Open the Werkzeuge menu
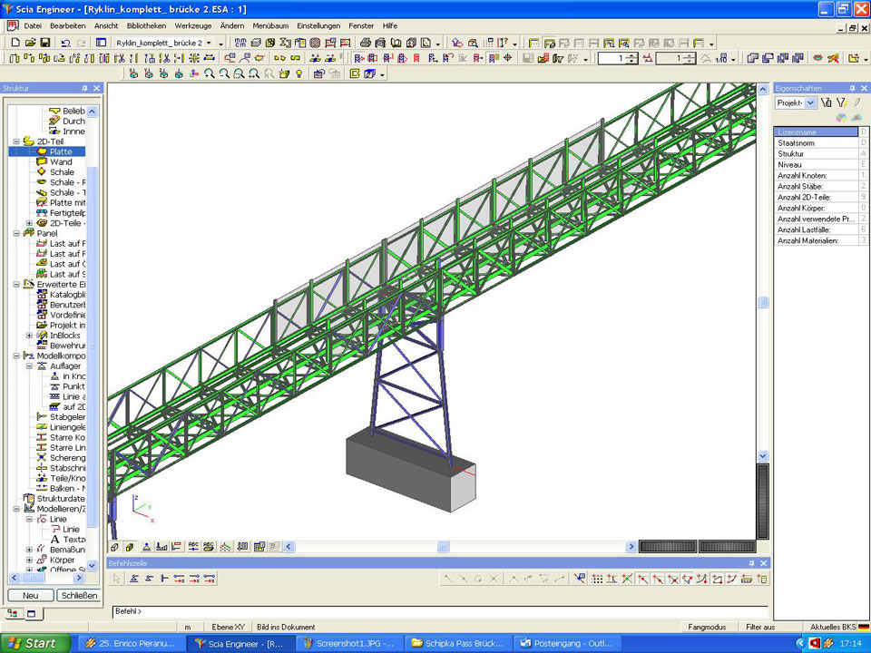Screen dimensions: 871x653 click(x=193, y=25)
